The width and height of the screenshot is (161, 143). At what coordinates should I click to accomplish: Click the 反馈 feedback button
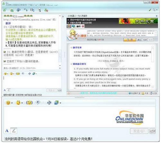coord(154,93)
